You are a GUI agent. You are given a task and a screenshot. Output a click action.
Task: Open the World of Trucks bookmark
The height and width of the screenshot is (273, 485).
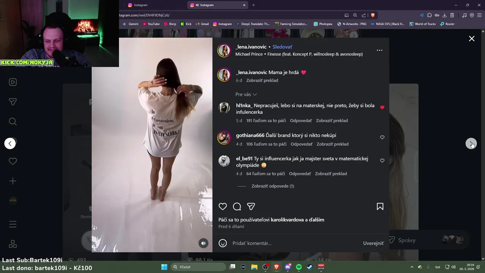(x=422, y=24)
